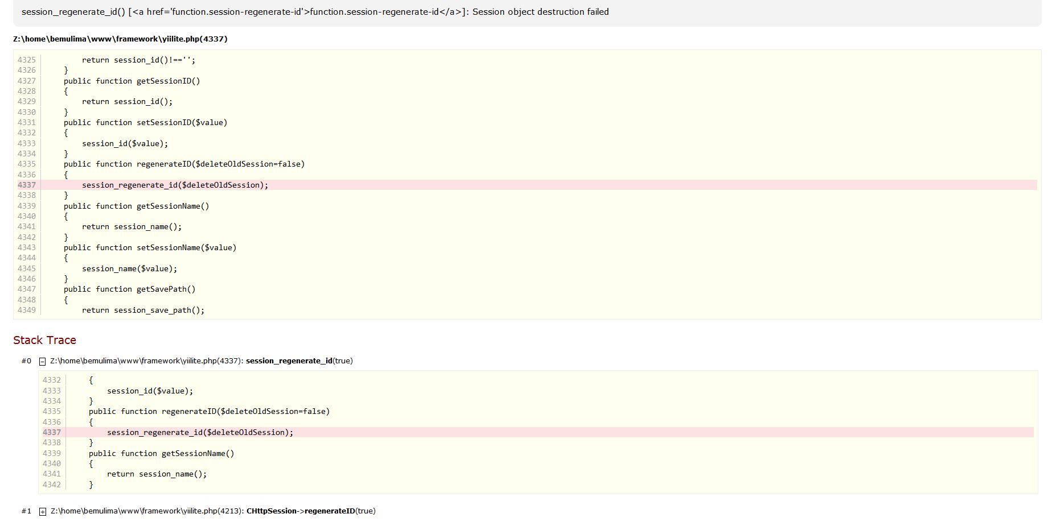Screen dimensions: 1052x522
Task: Click 'public function regenerateID' line 4335 in the stack trace snippet
Action: click(209, 411)
